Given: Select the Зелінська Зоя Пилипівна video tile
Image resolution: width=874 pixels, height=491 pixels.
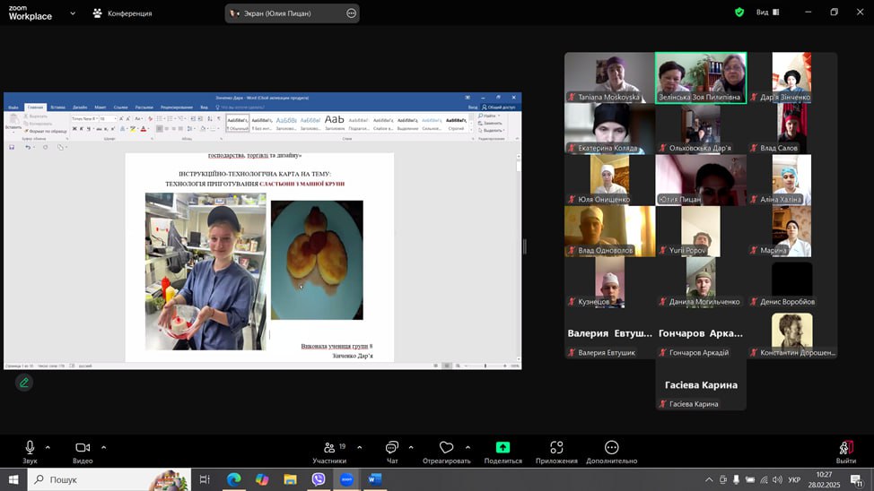Looking at the screenshot, I should (700, 78).
